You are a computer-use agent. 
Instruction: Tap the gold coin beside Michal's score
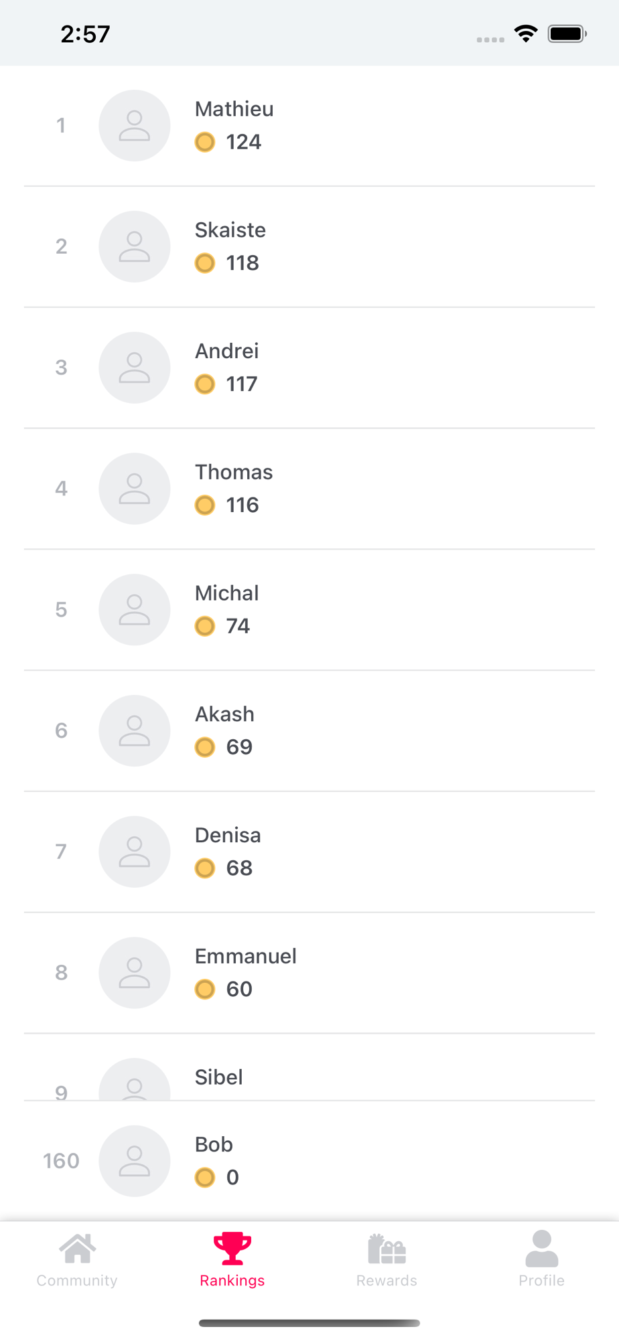coord(205,626)
